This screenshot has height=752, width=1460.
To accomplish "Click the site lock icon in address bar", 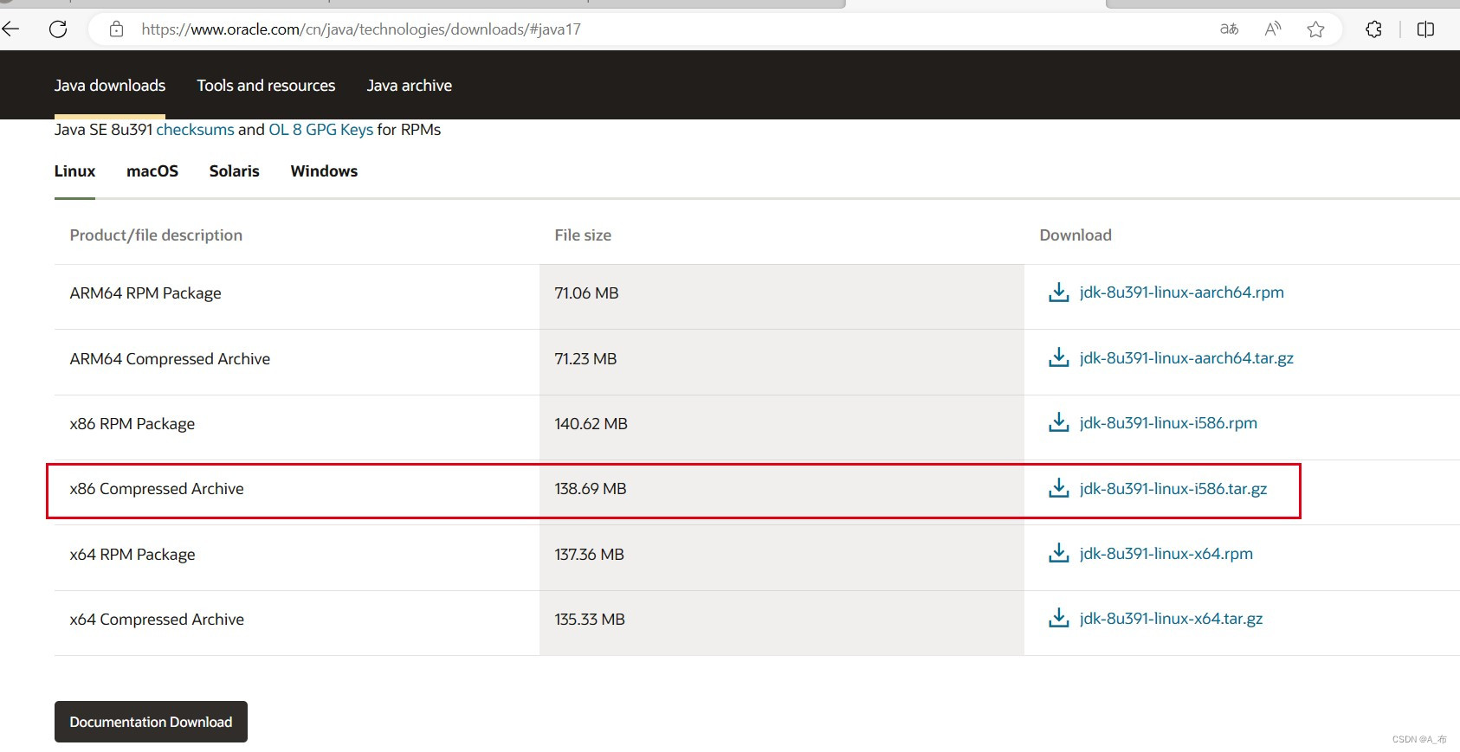I will click(117, 29).
